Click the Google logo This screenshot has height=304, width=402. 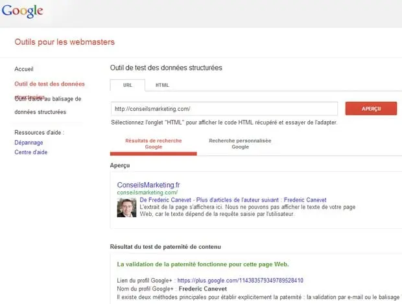pyautogui.click(x=22, y=11)
